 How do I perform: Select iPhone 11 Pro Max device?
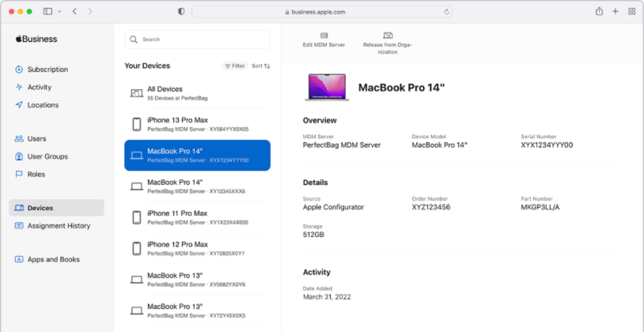[197, 217]
